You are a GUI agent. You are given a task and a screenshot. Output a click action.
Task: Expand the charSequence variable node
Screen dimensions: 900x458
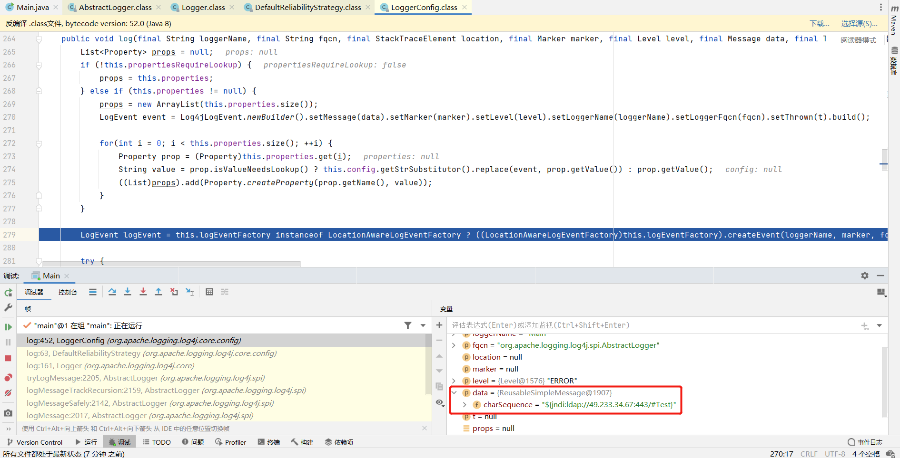(x=465, y=404)
